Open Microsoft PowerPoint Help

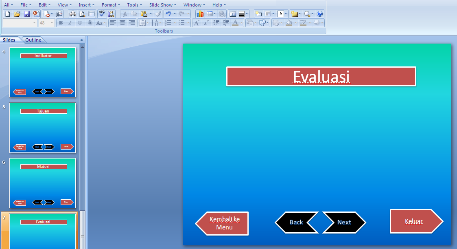click(320, 13)
